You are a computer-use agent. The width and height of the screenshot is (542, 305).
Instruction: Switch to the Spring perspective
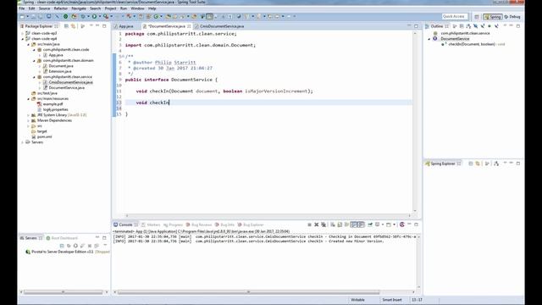click(493, 17)
